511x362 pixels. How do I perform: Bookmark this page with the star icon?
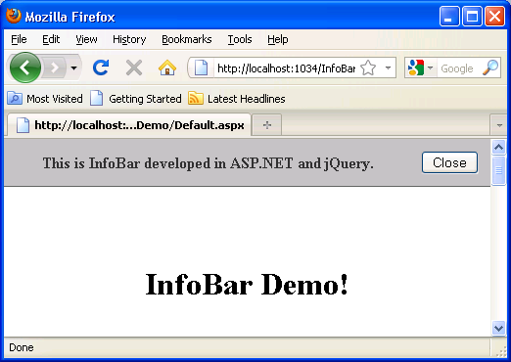(368, 68)
